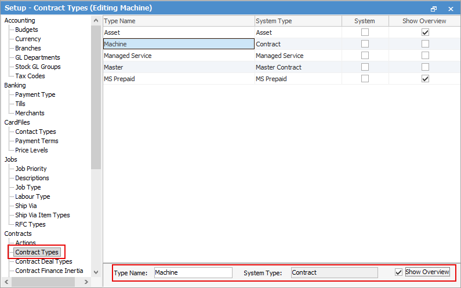Toggle System checkbox for MS Prepaid row
Image resolution: width=461 pixels, height=288 pixels.
(365, 78)
